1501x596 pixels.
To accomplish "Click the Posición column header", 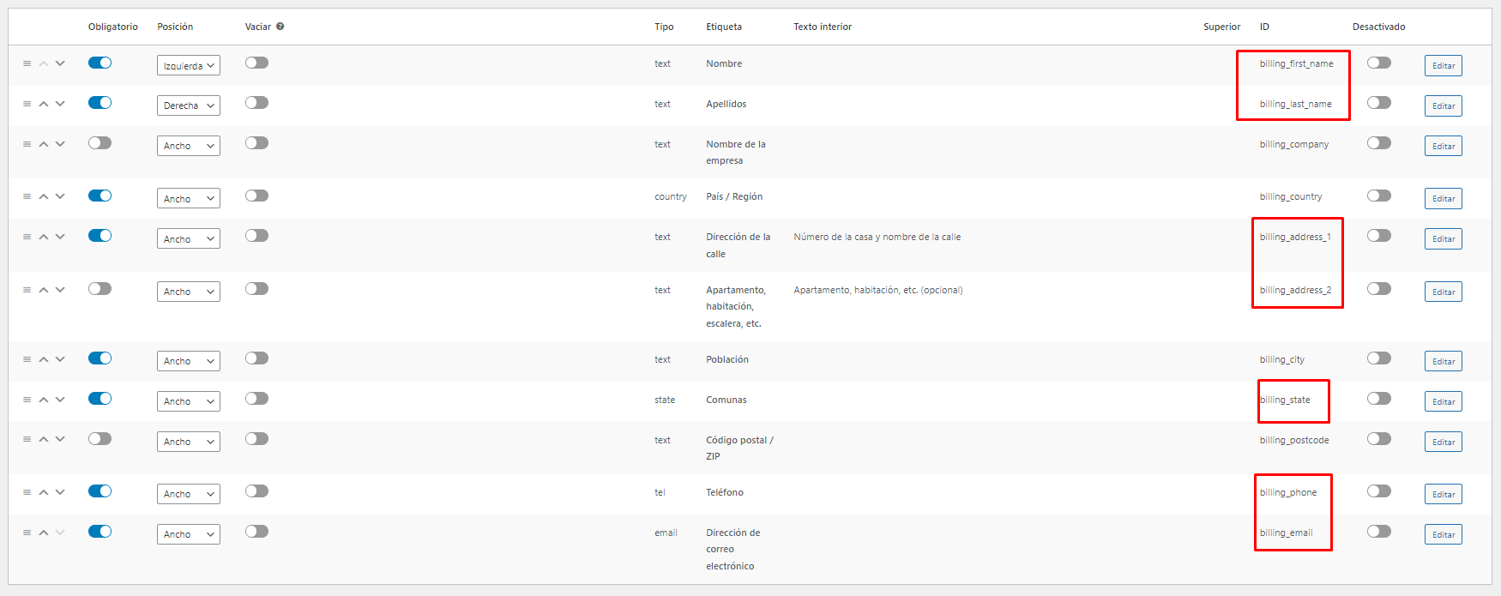I will [175, 27].
